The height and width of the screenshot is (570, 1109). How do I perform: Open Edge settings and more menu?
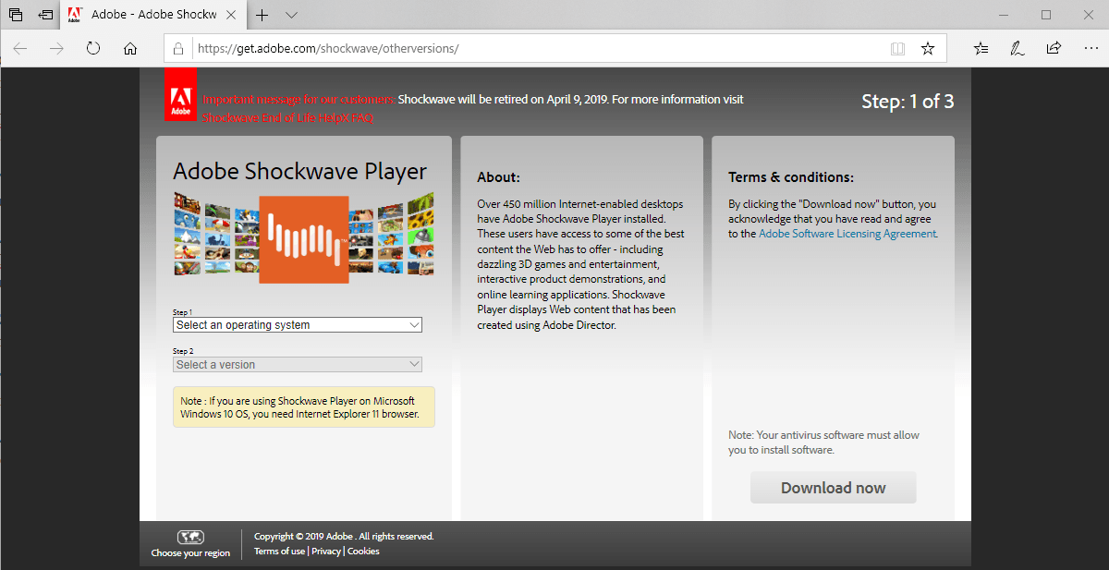point(1090,48)
